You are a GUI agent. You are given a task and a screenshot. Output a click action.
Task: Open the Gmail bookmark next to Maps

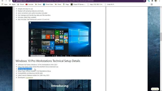point(58,4)
